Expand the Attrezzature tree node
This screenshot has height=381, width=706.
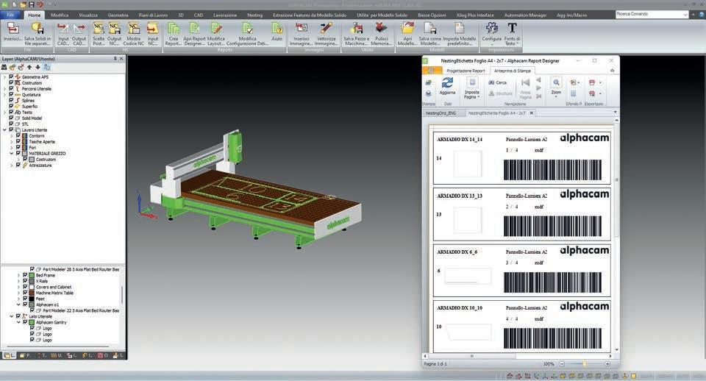12,165
